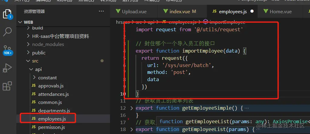
Task: Open the Source Control view
Action: pos(8,50)
